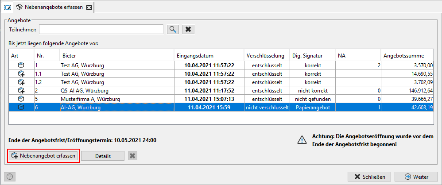Click the Nebenangebot erfassen button

(43, 156)
